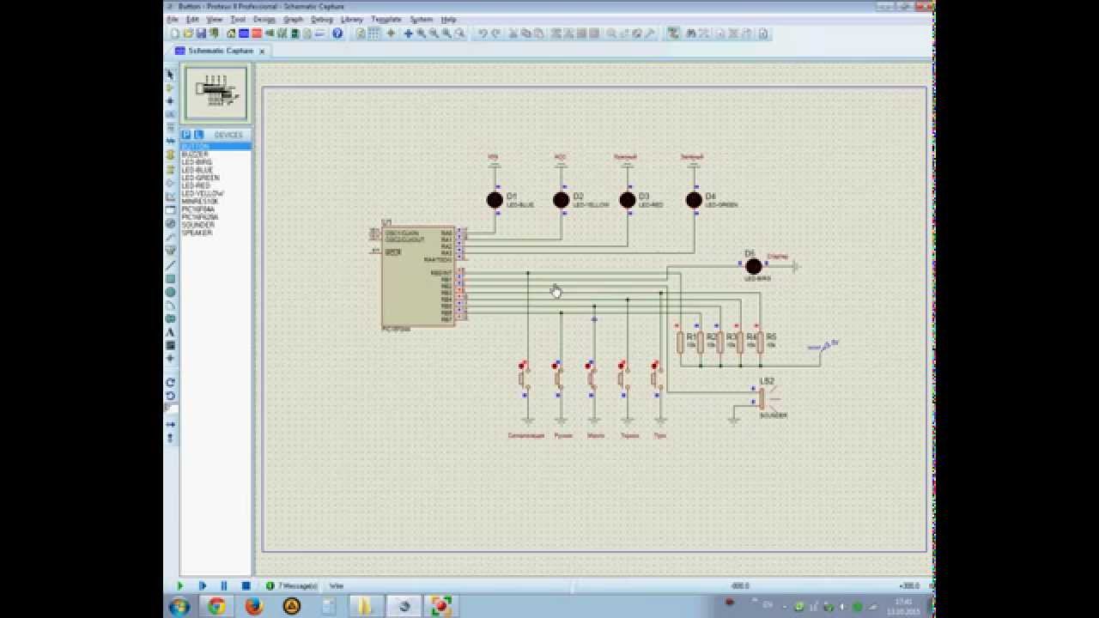Open the Edit menu
The image size is (1099, 618).
point(192,19)
